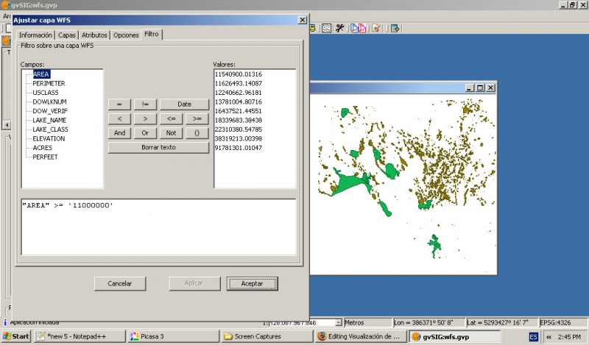Select the Opciones tab
This screenshot has height=345, width=589.
pos(126,35)
